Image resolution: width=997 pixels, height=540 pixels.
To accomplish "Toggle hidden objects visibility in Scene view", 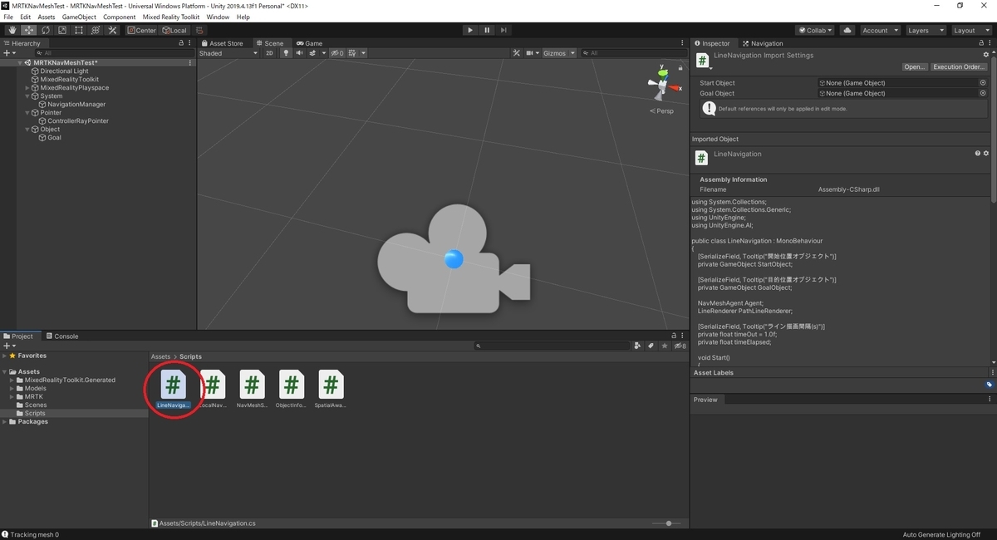I will [x=337, y=53].
